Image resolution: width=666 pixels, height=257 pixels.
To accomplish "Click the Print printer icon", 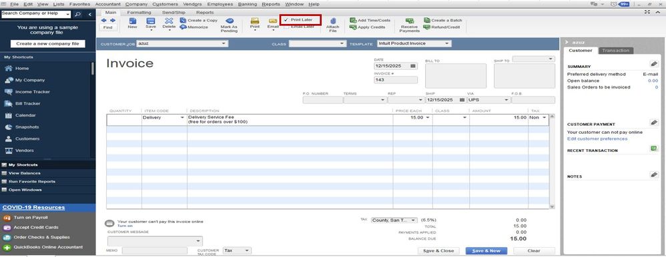I will point(255,21).
